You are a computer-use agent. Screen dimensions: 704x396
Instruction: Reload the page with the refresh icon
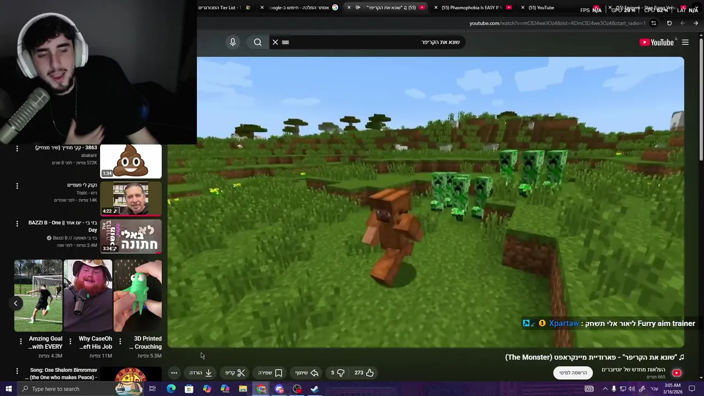tap(669, 23)
